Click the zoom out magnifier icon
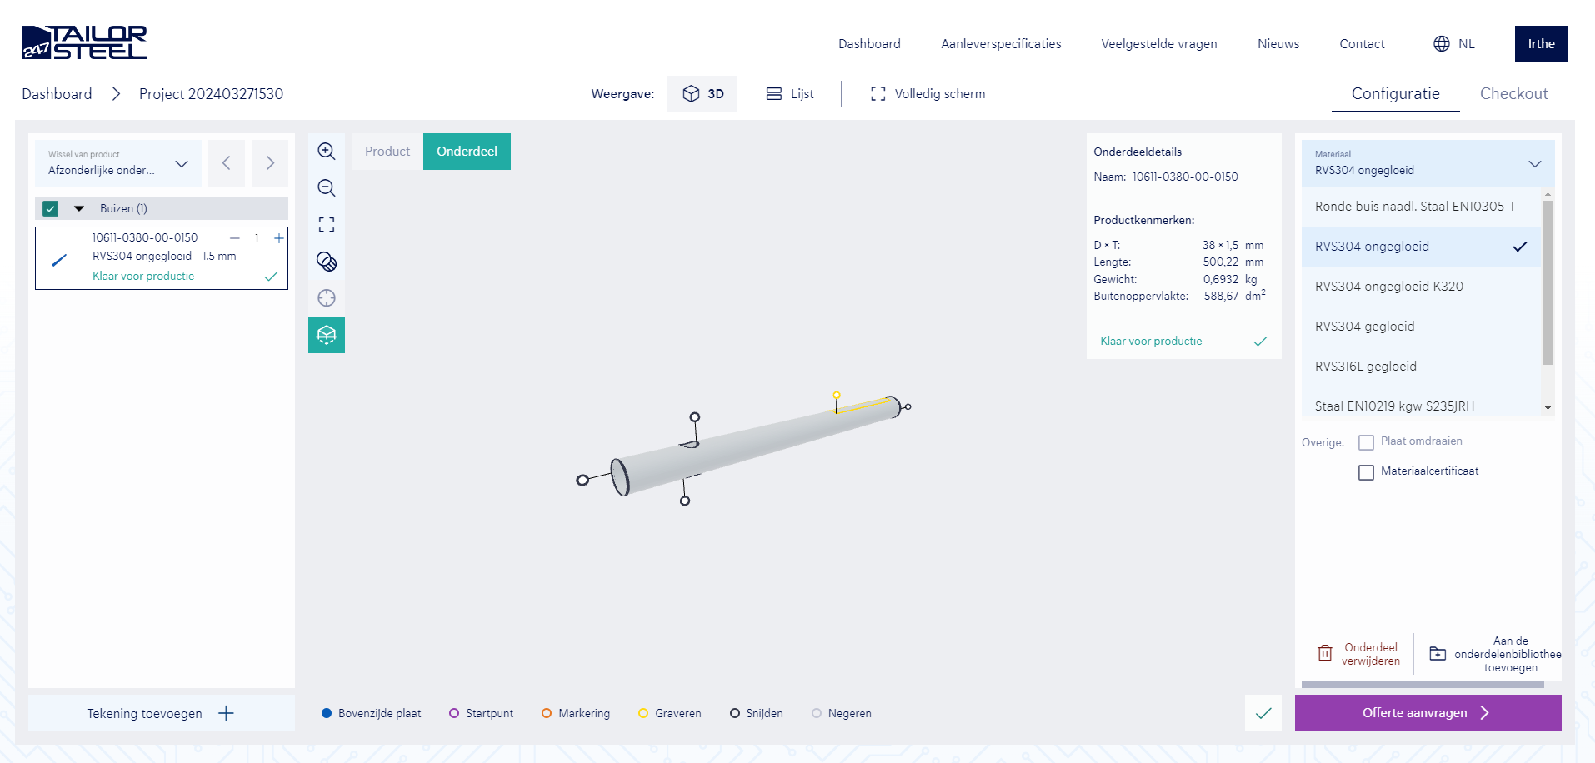1595x763 pixels. tap(327, 188)
